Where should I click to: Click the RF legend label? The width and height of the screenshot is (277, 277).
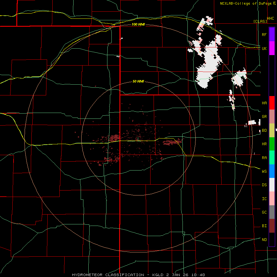tap(264, 34)
